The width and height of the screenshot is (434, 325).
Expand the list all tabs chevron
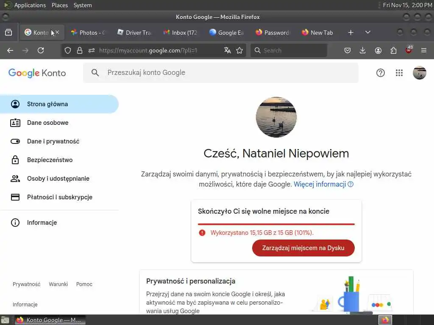coord(368,32)
